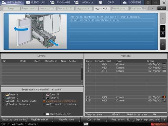The width and height of the screenshot is (168, 126).
Task: Click the Serbatoio umidif. tank icon
Action: pyautogui.click(x=47, y=114)
